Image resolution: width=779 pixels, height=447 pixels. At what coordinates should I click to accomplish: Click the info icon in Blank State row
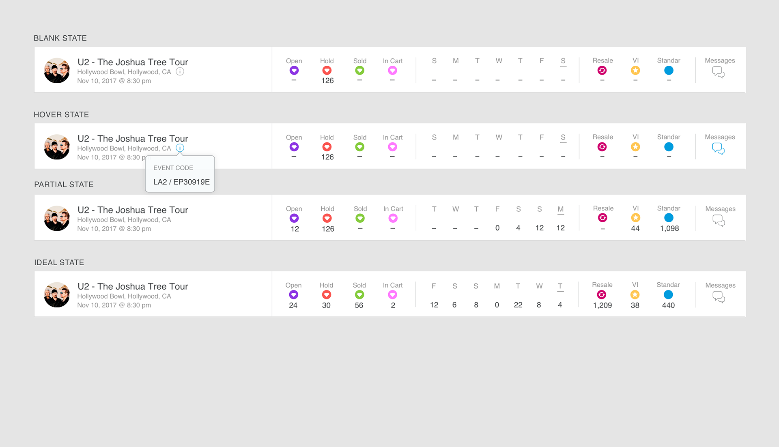pos(180,71)
